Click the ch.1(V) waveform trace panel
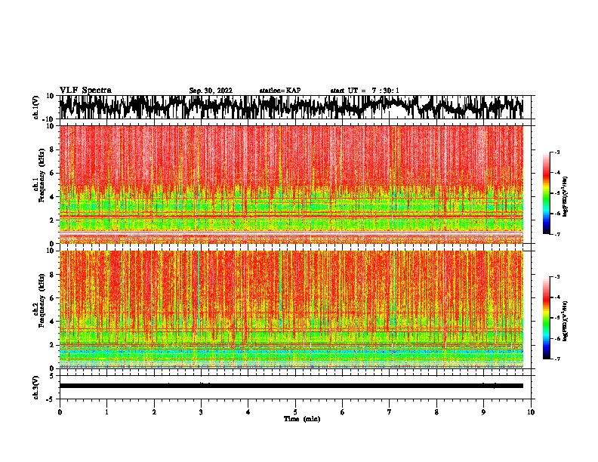The image size is (598, 462). pyautogui.click(x=291, y=107)
